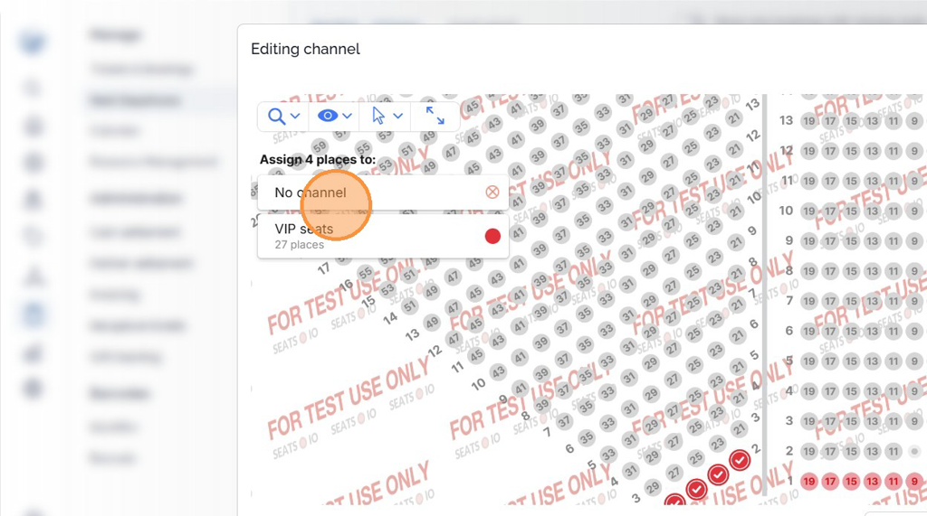Select seat 51 beside middle-block row 14 label
927x516 pixels.
coord(410,306)
